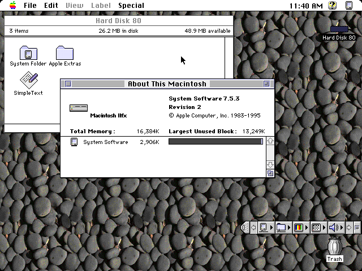Open the monitor resolution Control Strip module
362x271 pixels.
(x=318, y=228)
